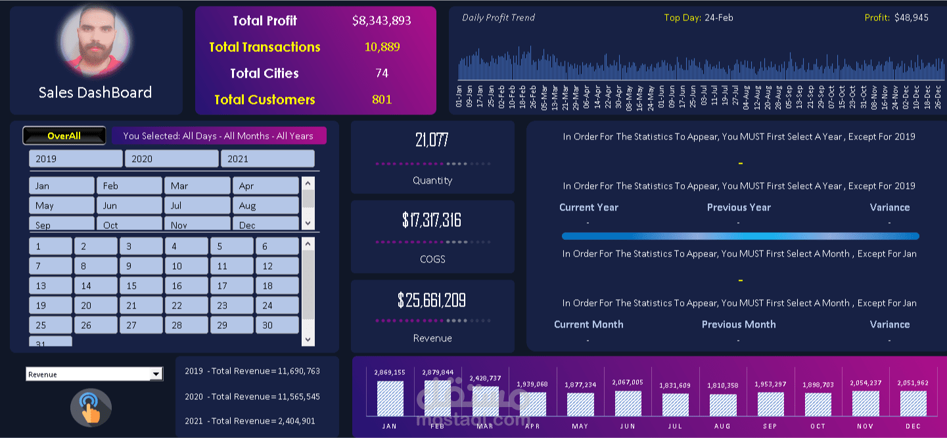
Task: Pick day 22 in day slicer
Action: click(186, 305)
